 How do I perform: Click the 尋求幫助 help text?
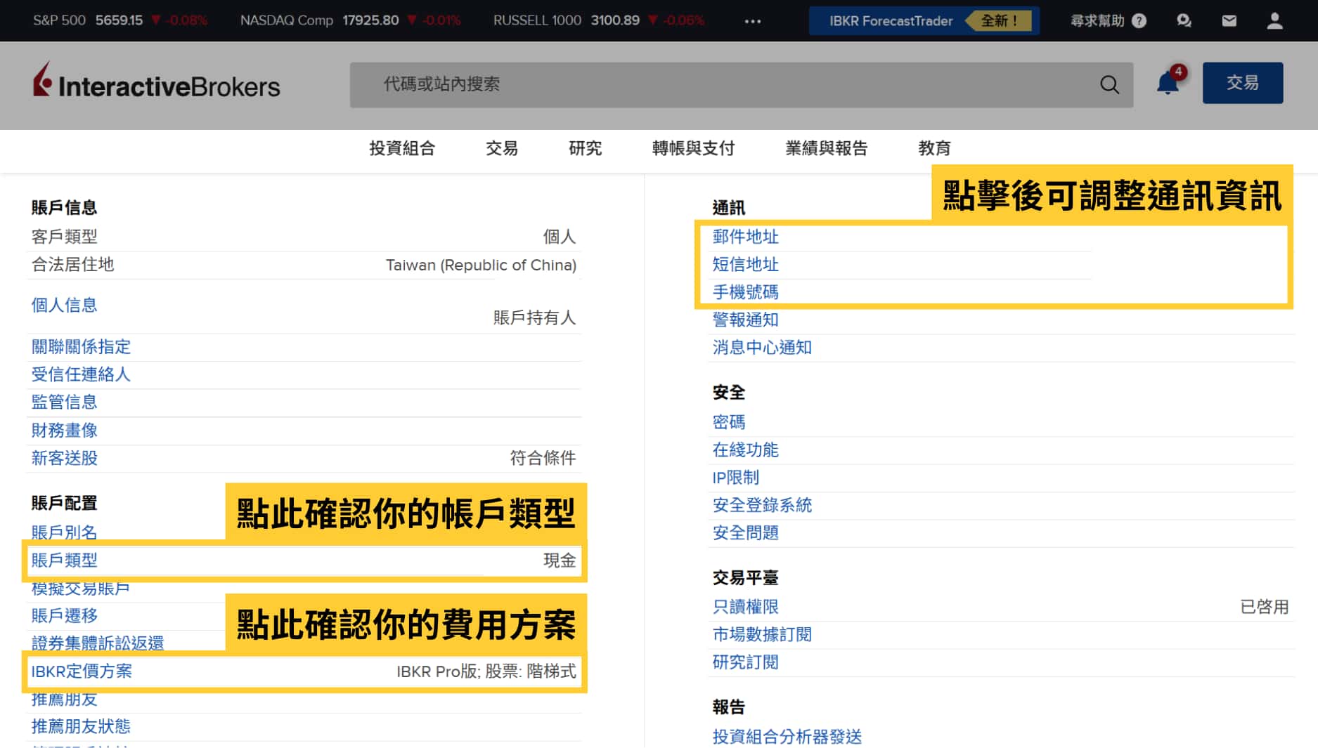point(1097,21)
